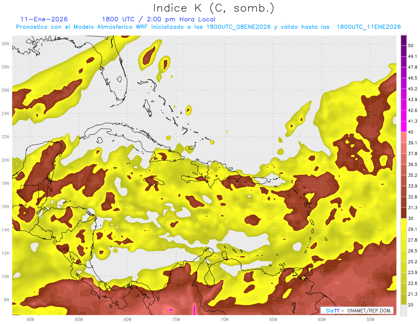Click the 80W longitude label
Screen dimensions: 420x324
[x=127, y=319]
